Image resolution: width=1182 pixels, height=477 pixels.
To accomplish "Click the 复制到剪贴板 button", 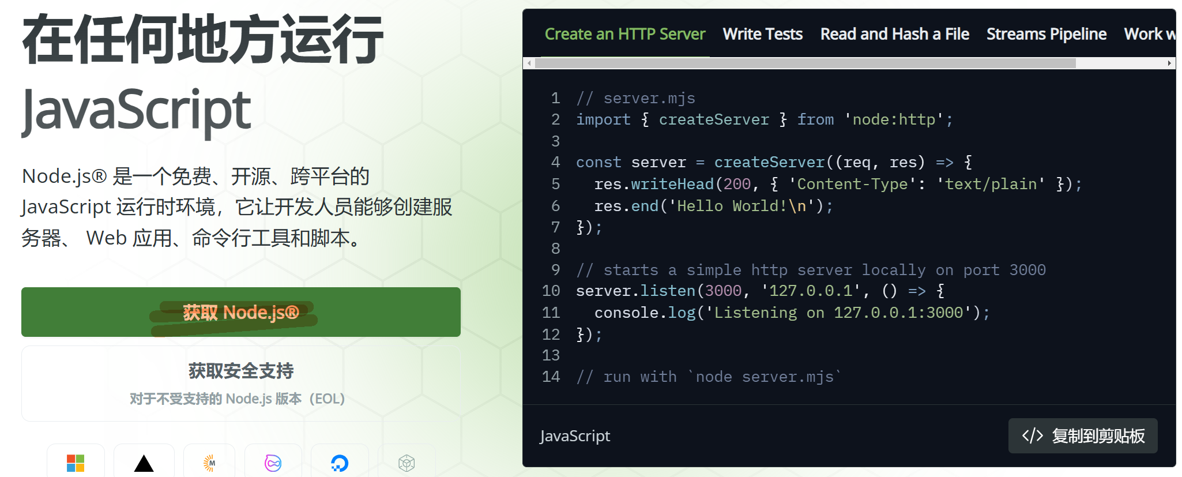I will (x=1083, y=435).
